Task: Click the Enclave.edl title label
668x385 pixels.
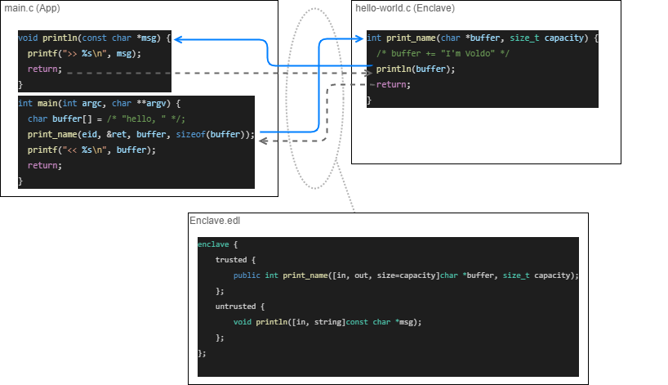Action: click(x=215, y=221)
